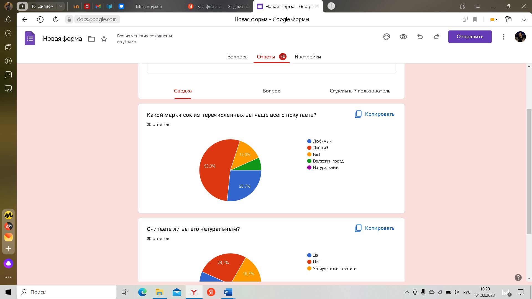Viewport: 532px width, 299px height.
Task: Undo the last change in Google Forms
Action: point(420,37)
